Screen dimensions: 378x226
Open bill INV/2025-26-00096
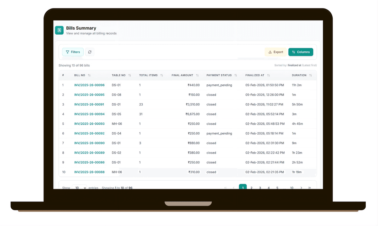coord(89,85)
